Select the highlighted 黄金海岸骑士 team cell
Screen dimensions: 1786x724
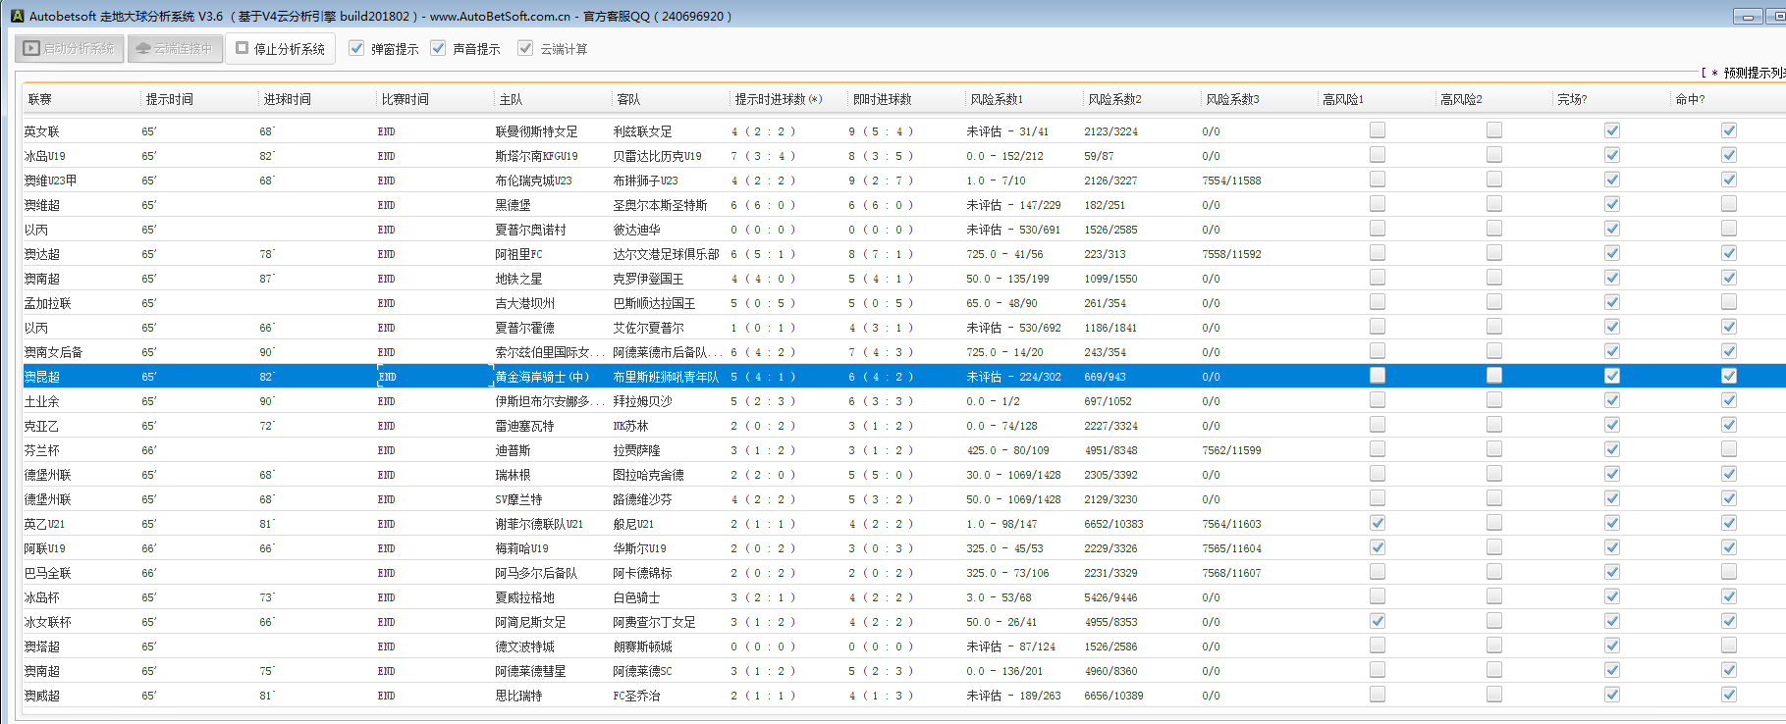[x=542, y=377]
